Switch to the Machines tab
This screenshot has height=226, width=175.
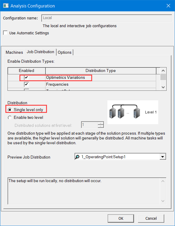[x=14, y=52]
